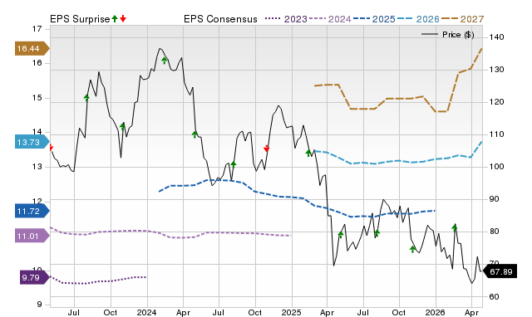Click the 2025 dark blue legend entry
532x317 pixels.
click(374, 19)
